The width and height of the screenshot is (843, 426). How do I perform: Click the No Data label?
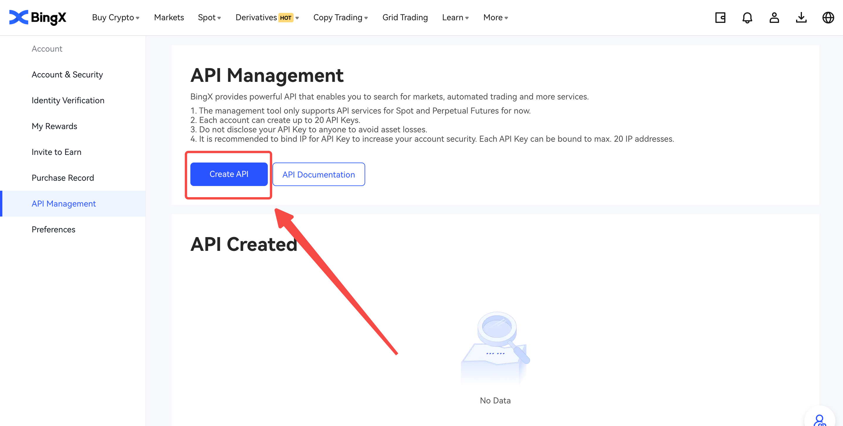point(495,400)
